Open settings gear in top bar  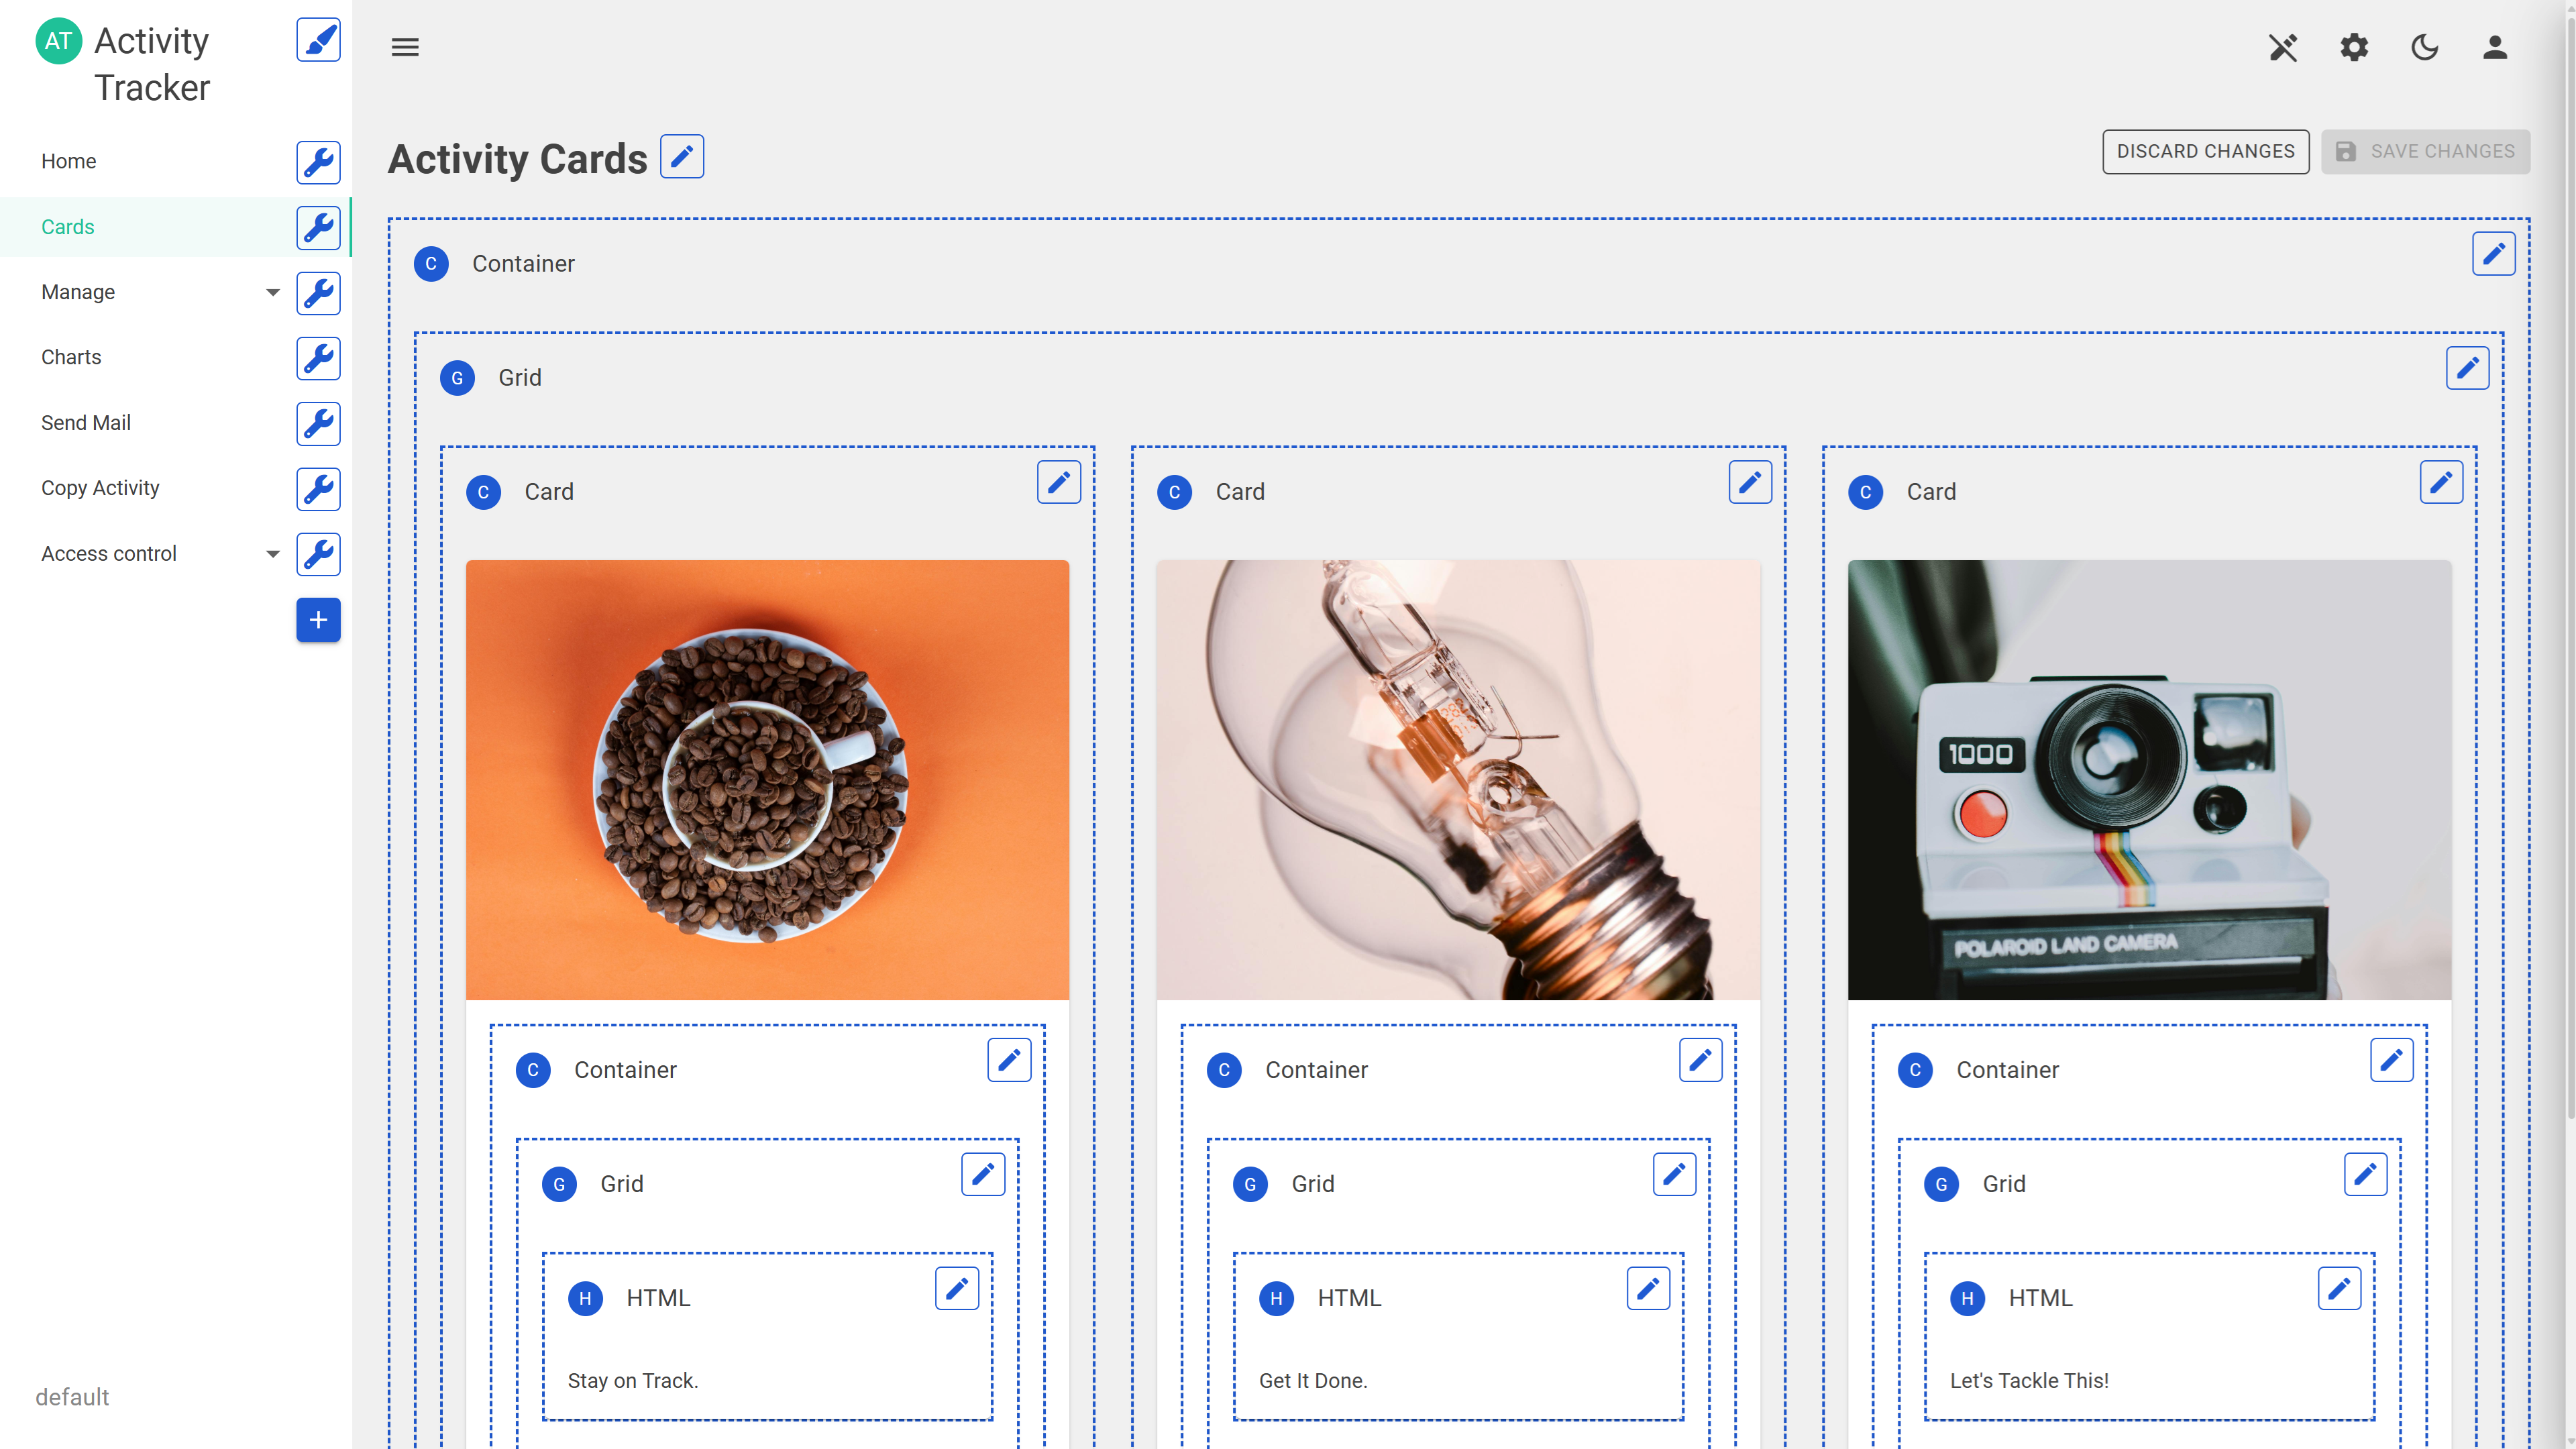(2354, 47)
